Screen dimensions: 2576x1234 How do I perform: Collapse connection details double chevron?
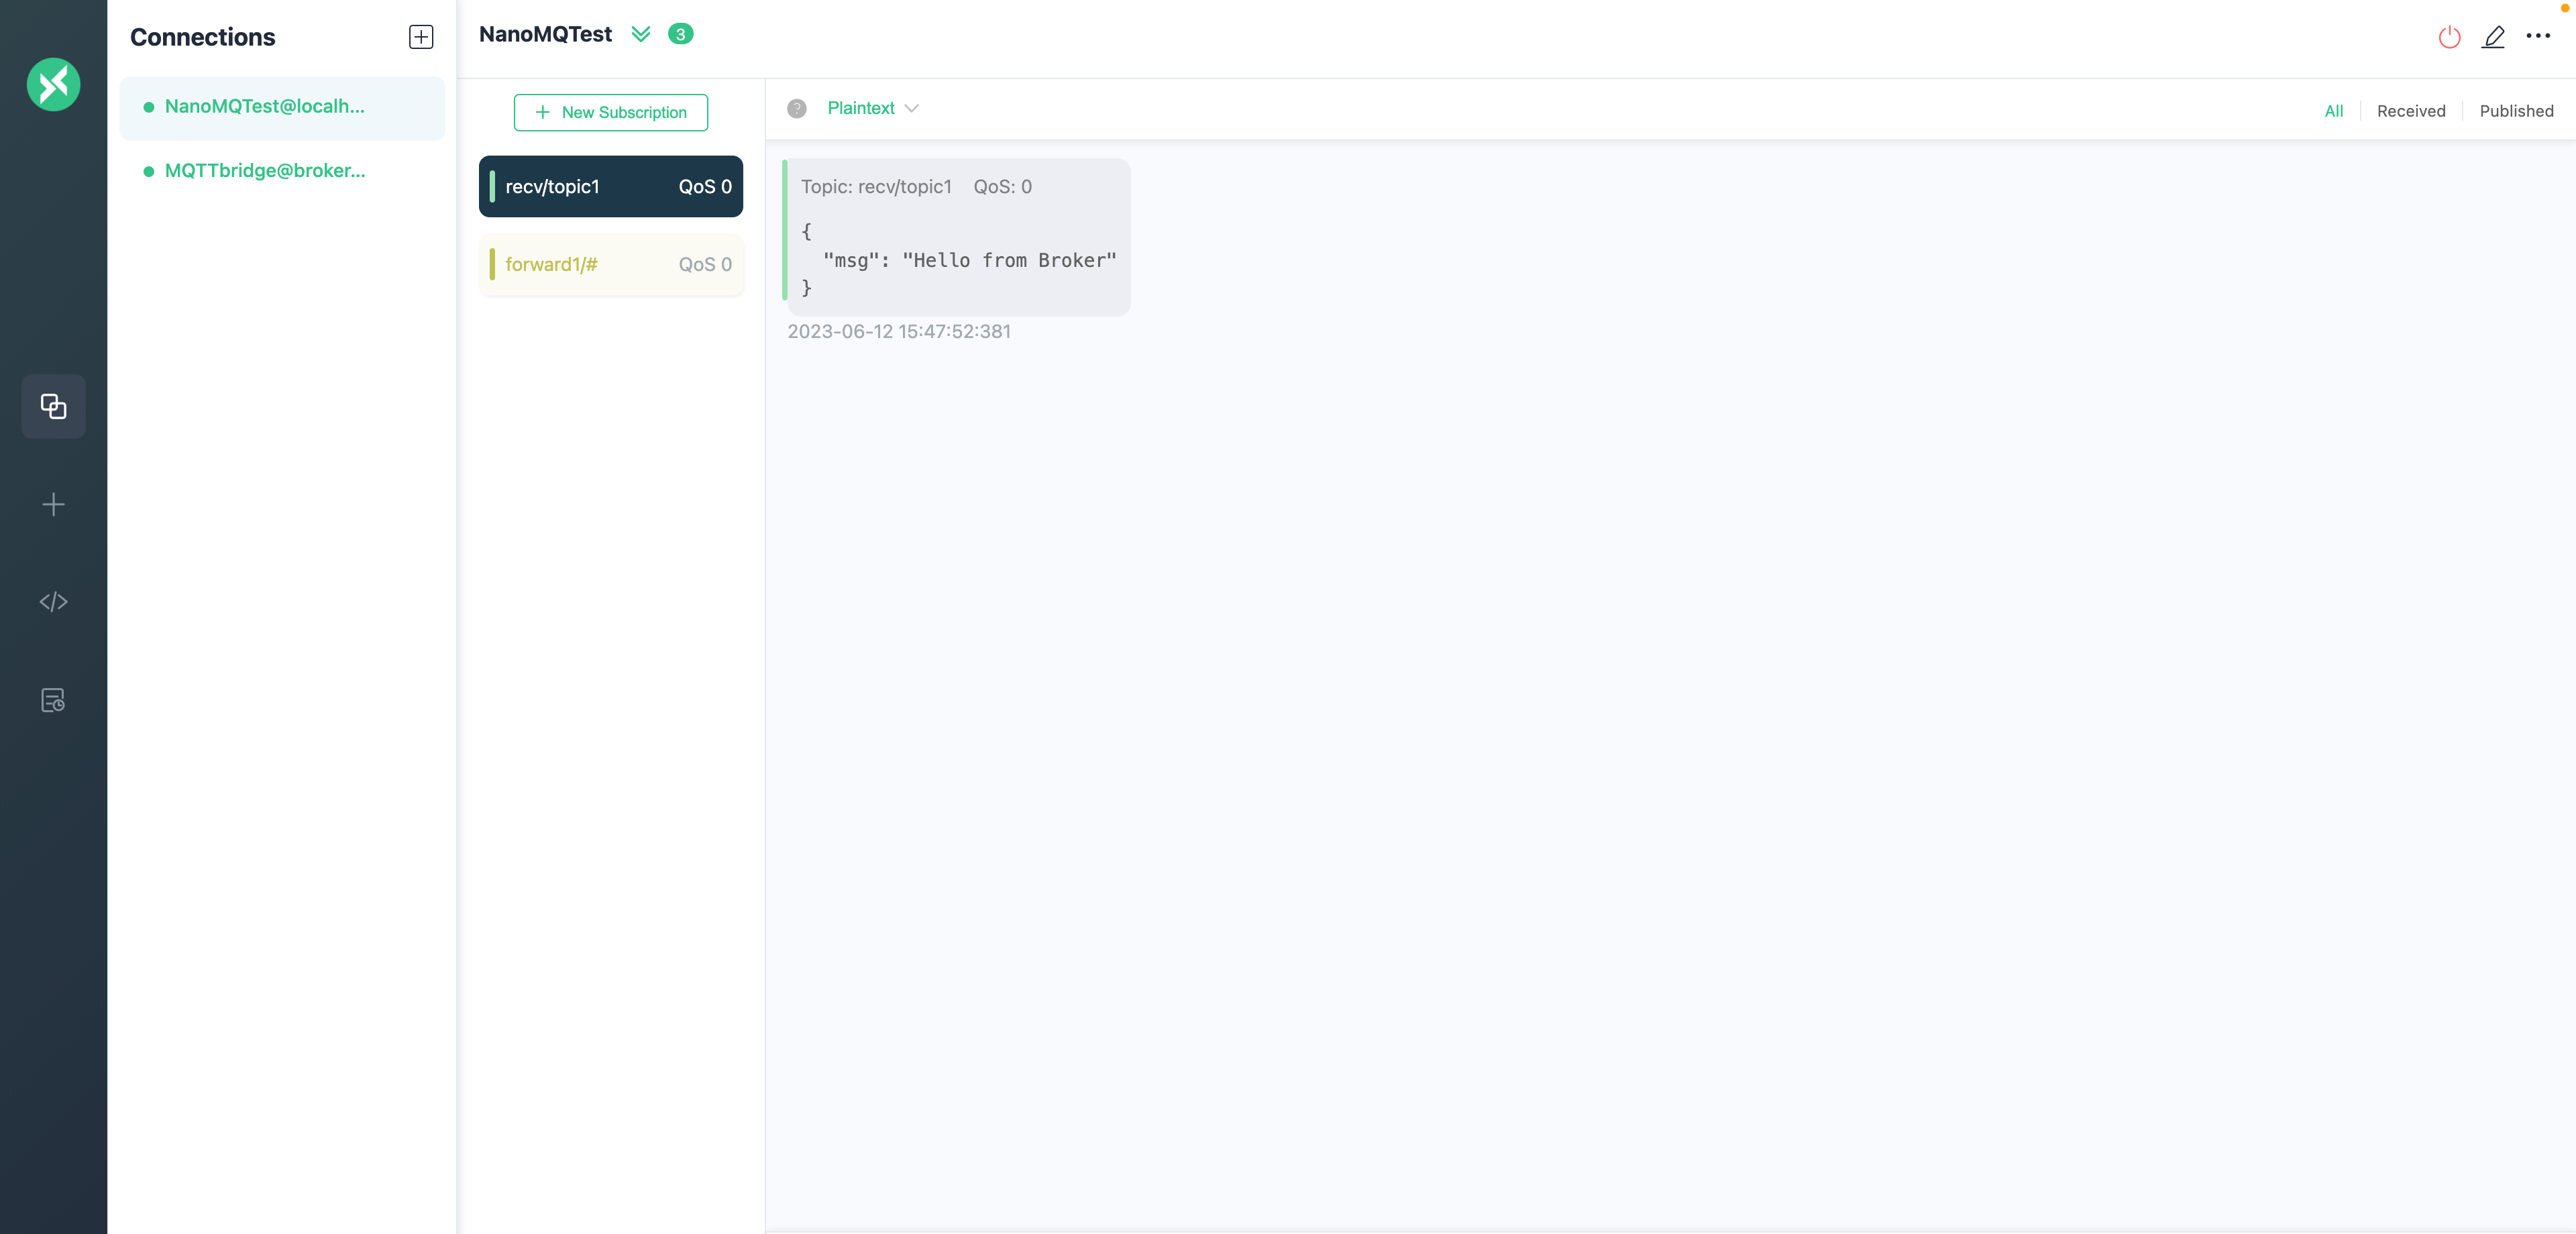click(x=641, y=34)
